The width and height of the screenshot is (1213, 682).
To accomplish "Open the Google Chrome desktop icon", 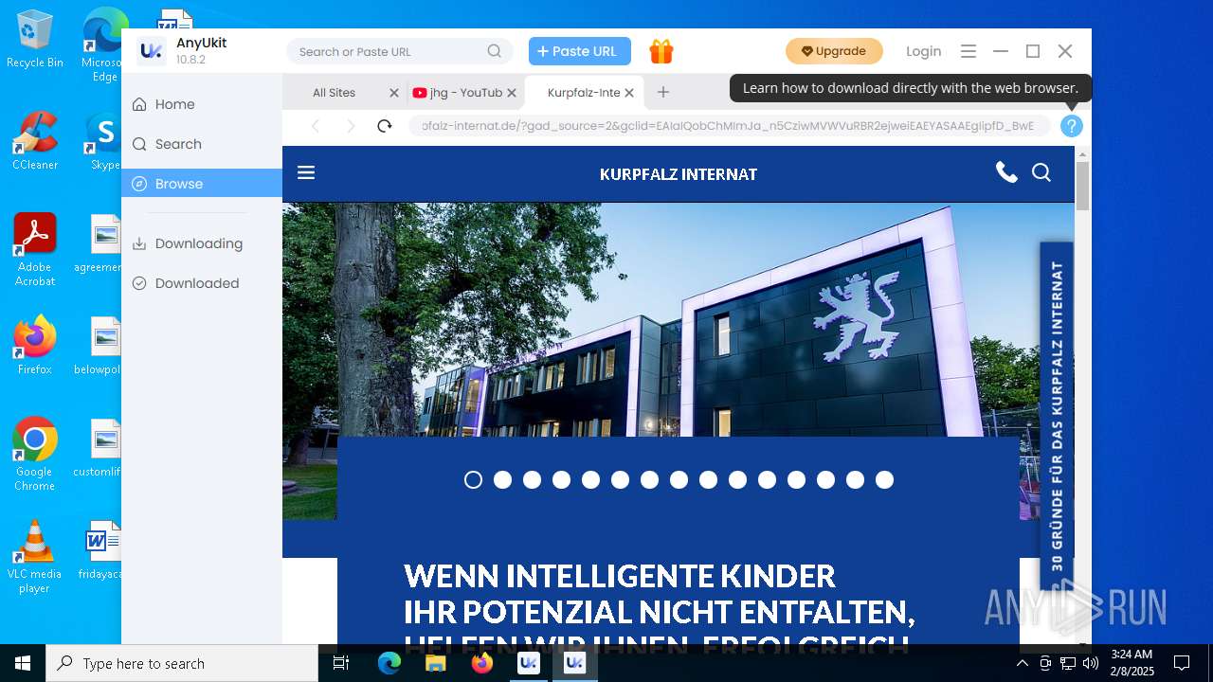I will pos(35,455).
